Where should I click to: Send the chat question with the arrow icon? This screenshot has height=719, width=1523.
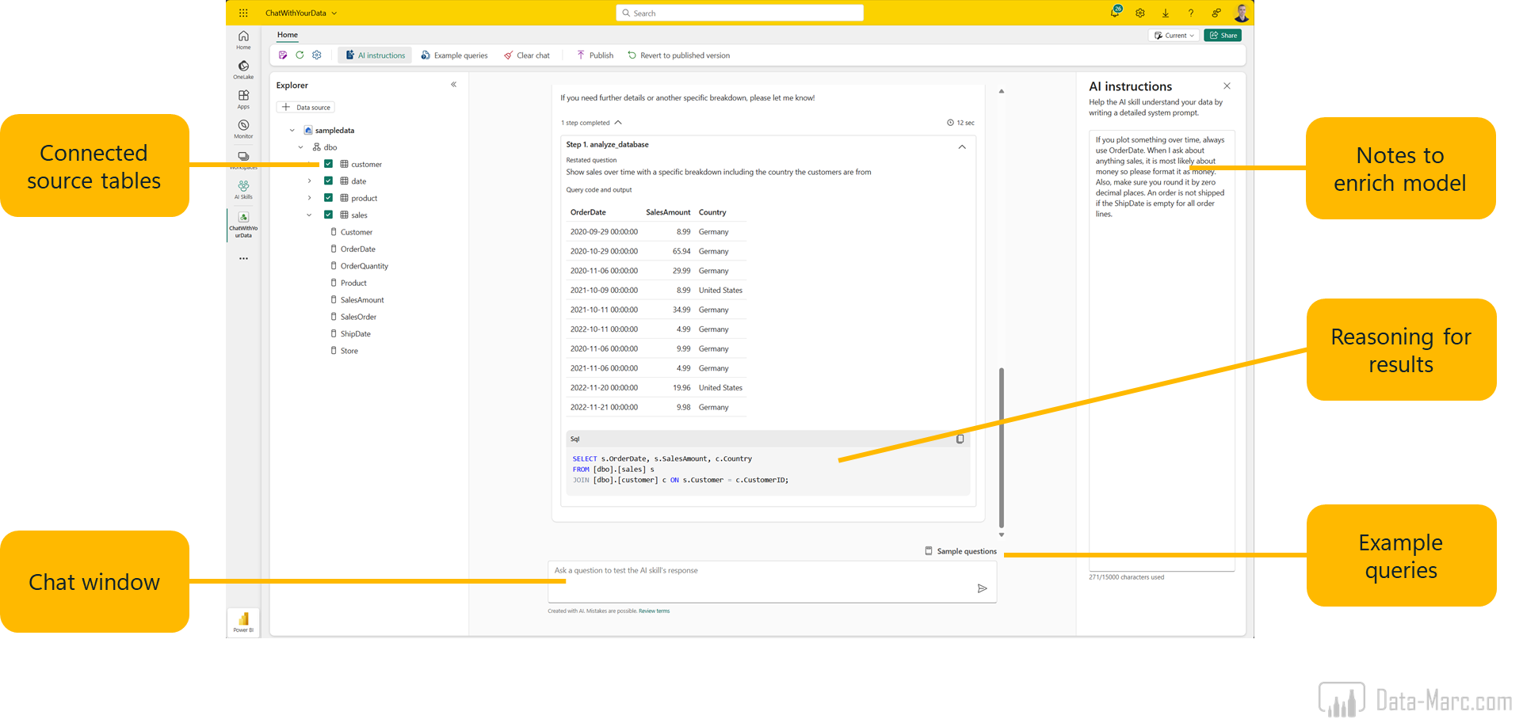coord(982,588)
